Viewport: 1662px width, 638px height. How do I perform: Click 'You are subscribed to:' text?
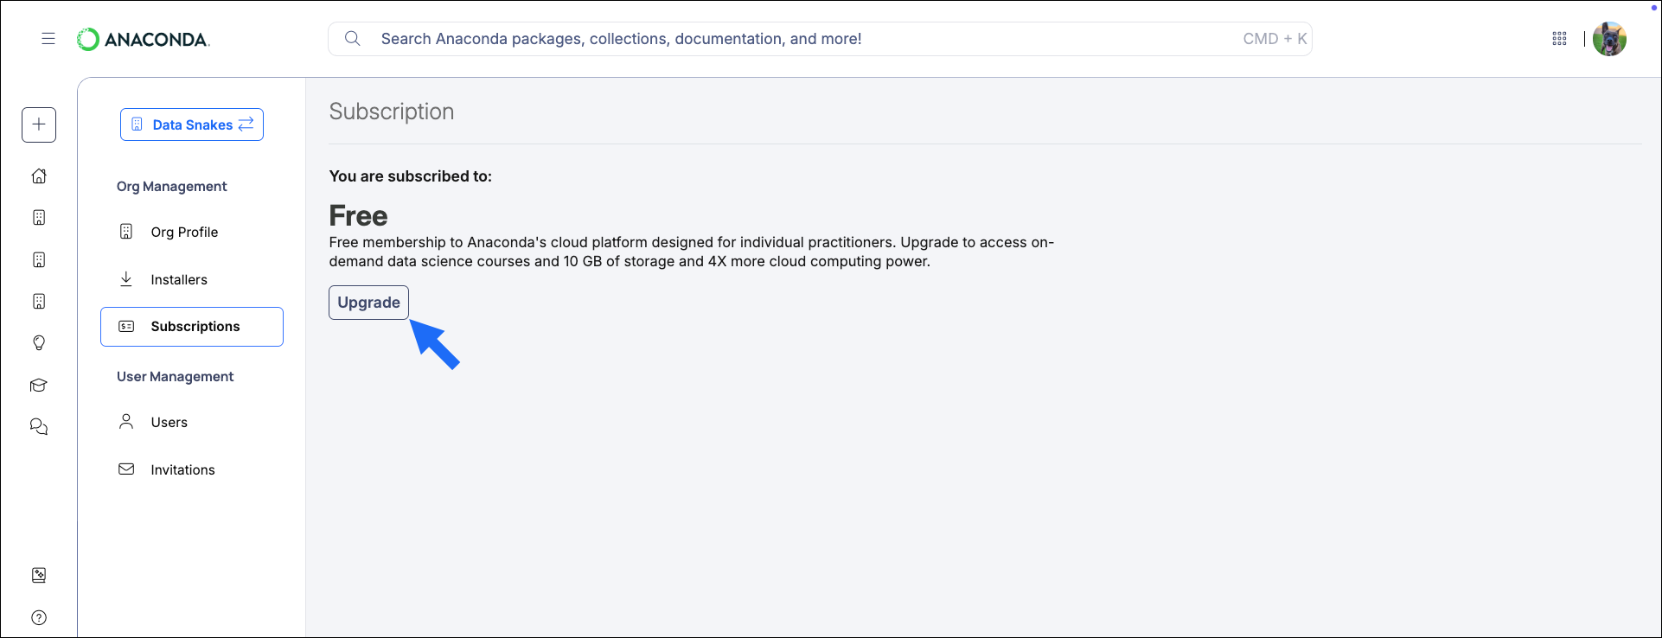[410, 175]
